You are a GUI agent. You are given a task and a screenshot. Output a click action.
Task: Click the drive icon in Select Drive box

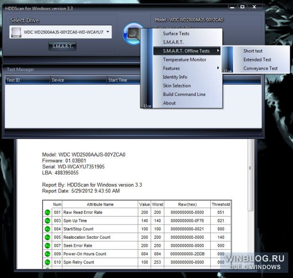(16, 32)
